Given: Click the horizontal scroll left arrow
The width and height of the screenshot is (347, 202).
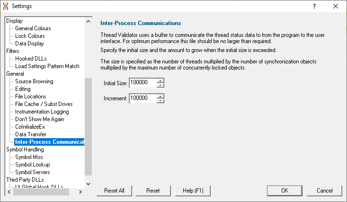Looking at the screenshot, I should point(9,192).
